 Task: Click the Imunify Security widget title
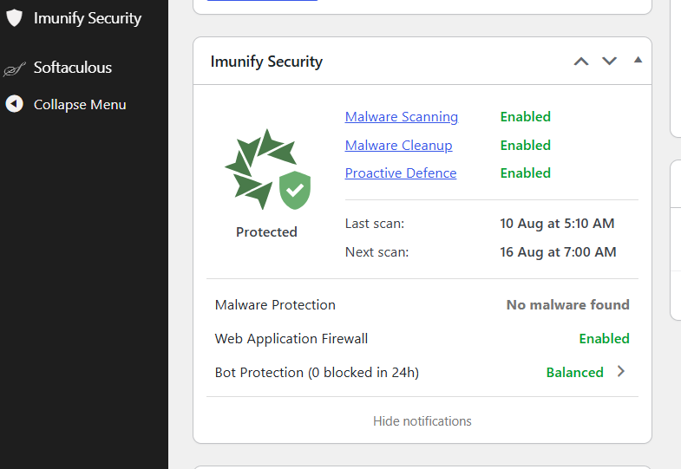(266, 62)
